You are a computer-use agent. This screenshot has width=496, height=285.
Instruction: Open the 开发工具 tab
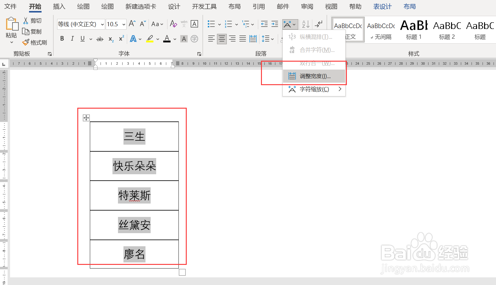tap(204, 6)
